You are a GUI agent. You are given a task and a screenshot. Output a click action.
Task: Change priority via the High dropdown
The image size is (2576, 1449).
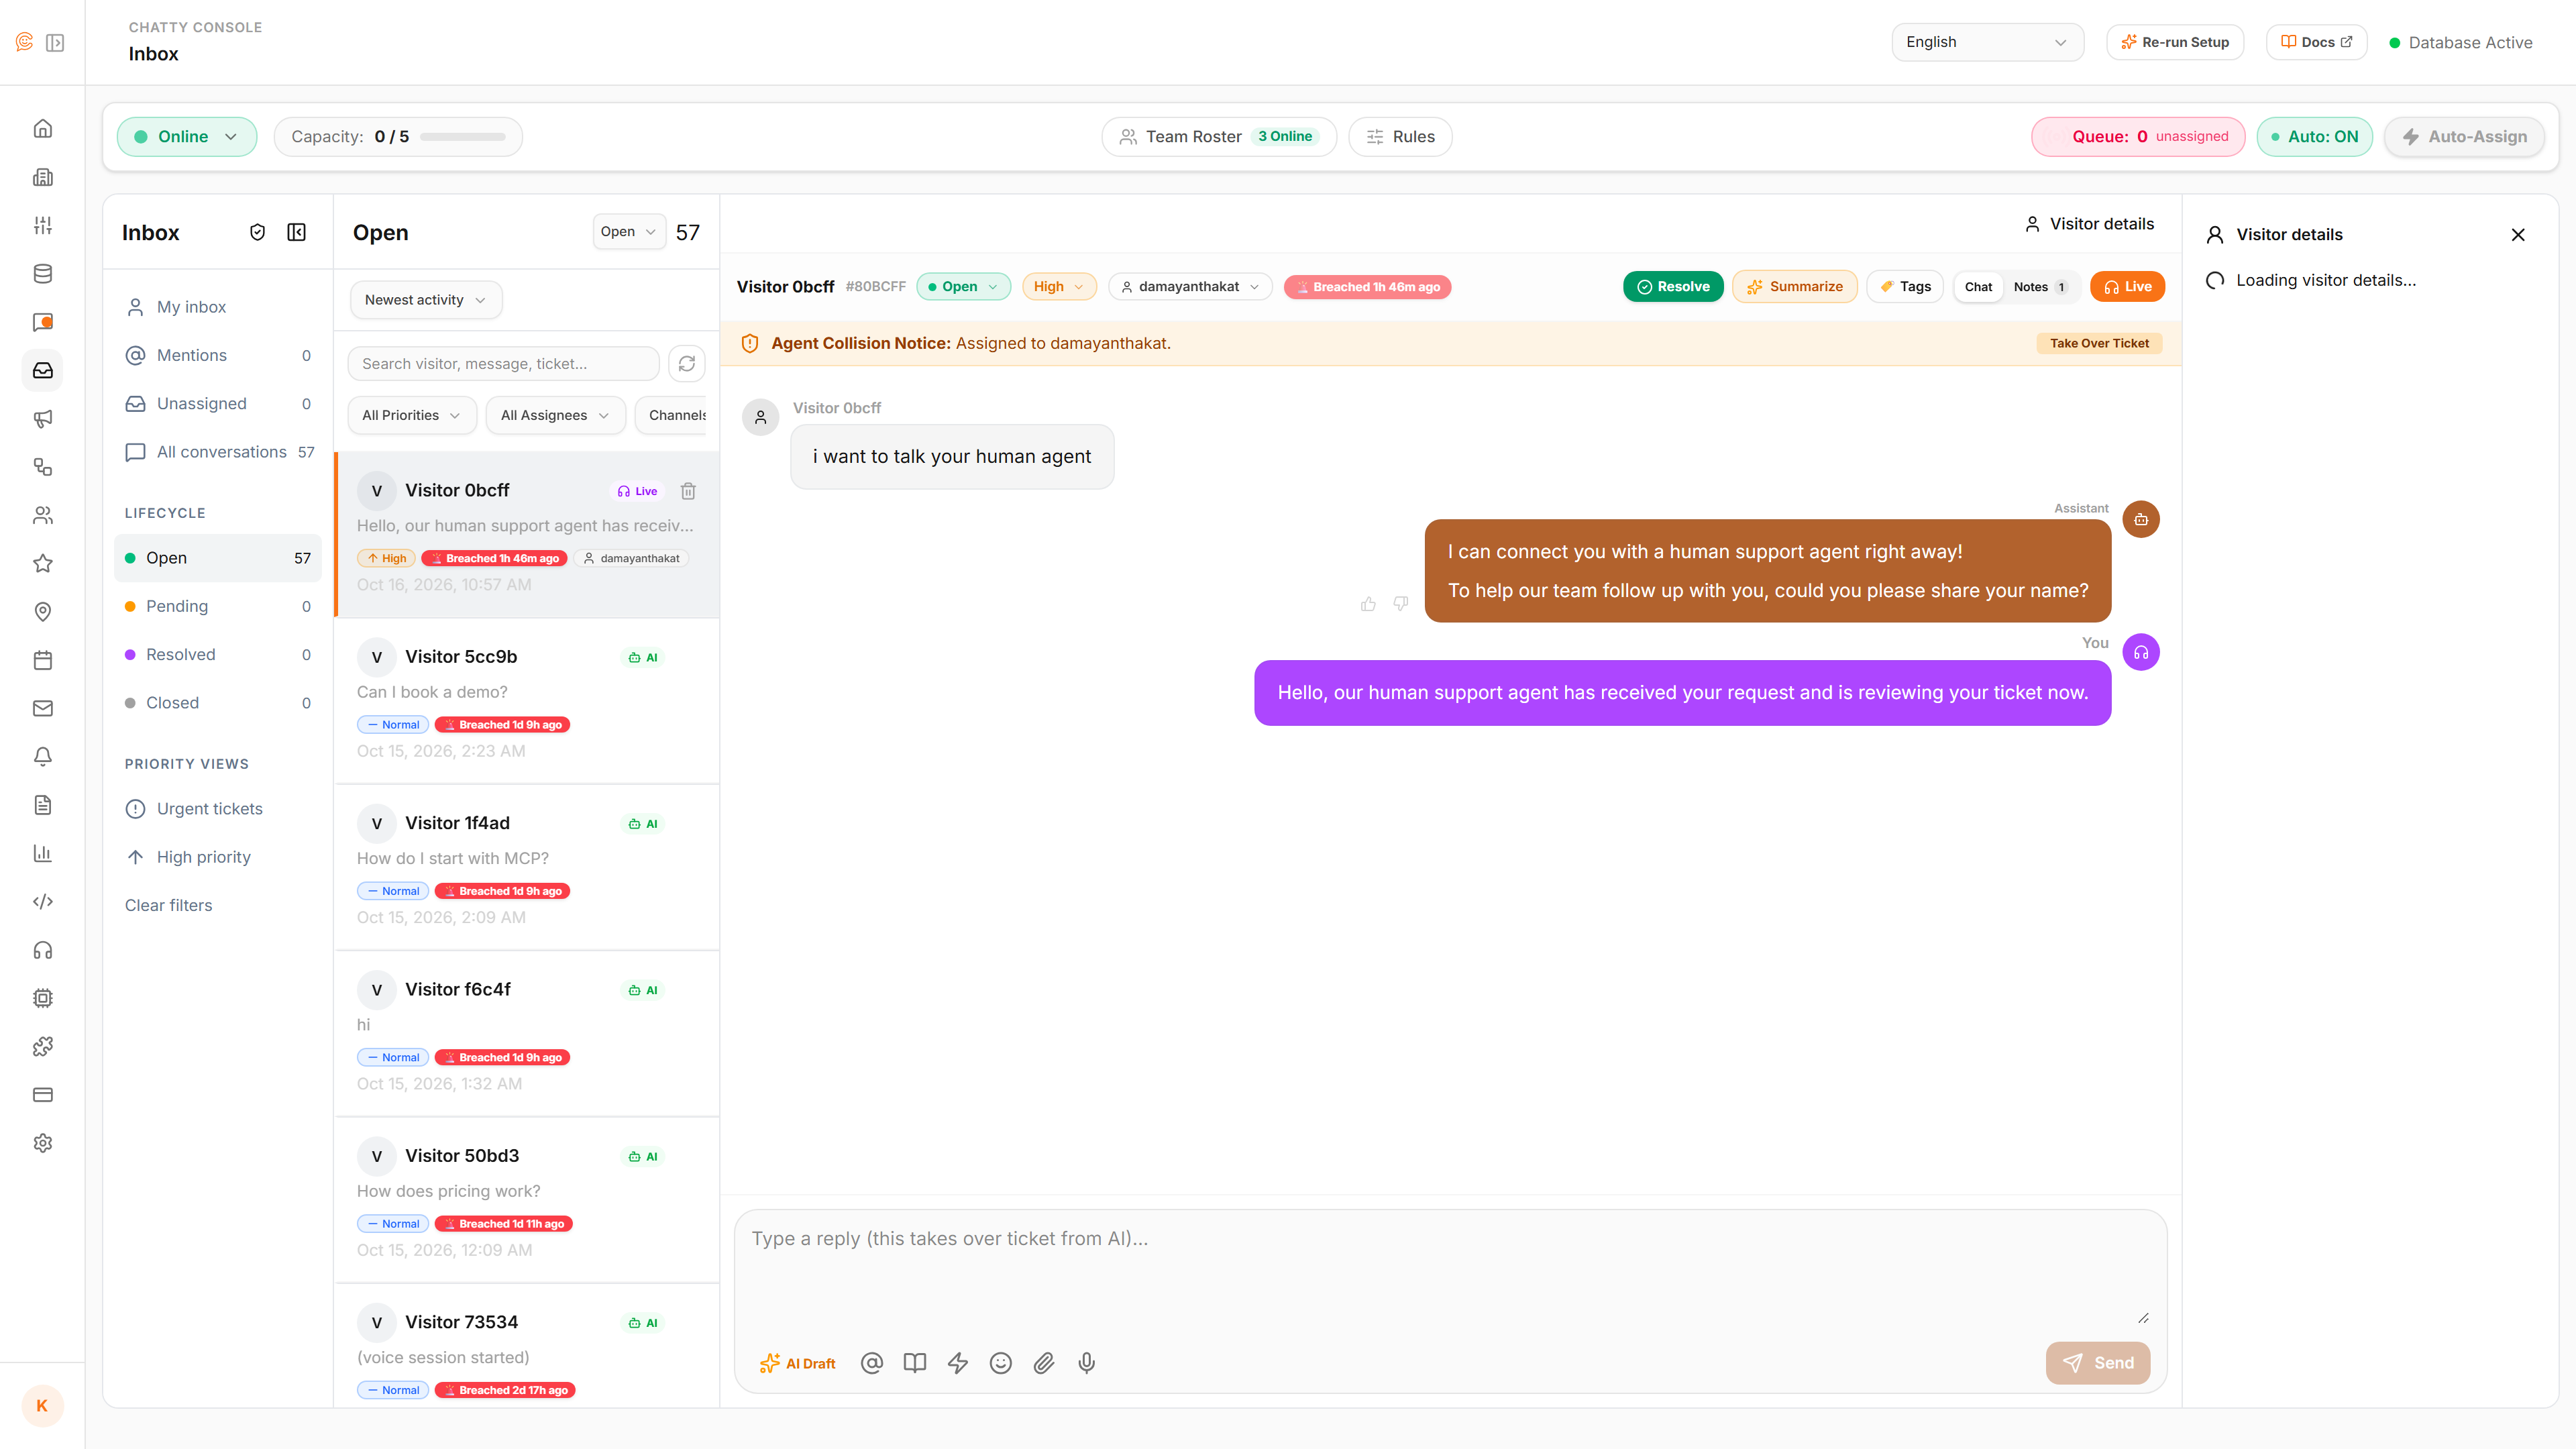tap(1059, 287)
